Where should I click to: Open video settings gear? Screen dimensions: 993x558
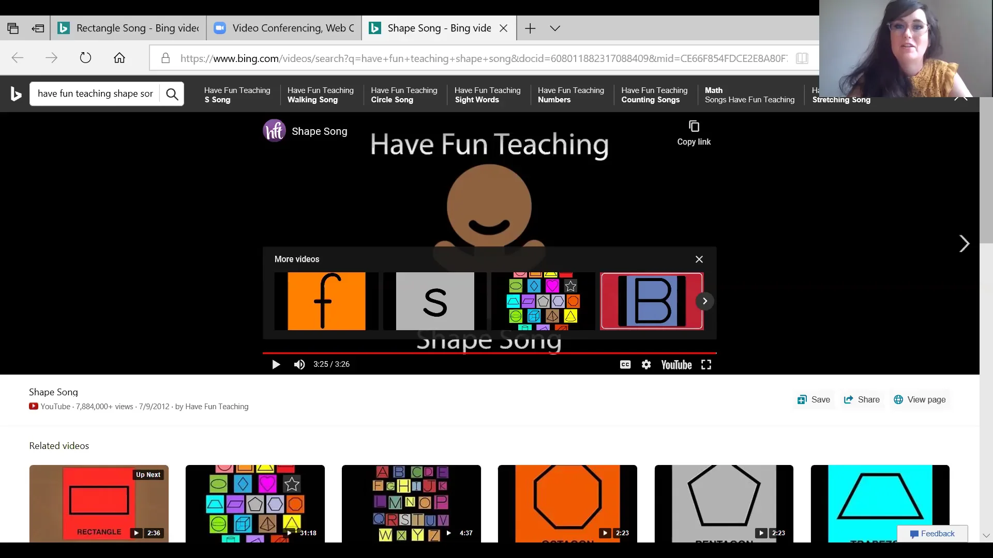point(646,365)
